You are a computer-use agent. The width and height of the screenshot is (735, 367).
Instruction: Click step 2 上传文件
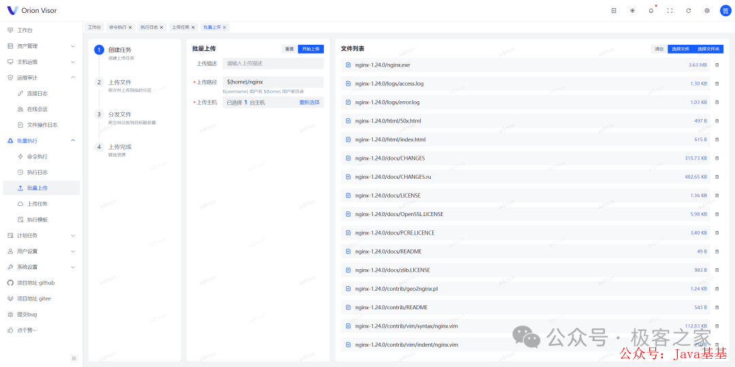120,82
